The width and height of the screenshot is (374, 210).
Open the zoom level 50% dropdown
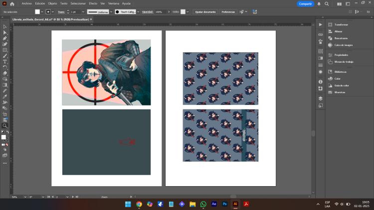(25, 197)
